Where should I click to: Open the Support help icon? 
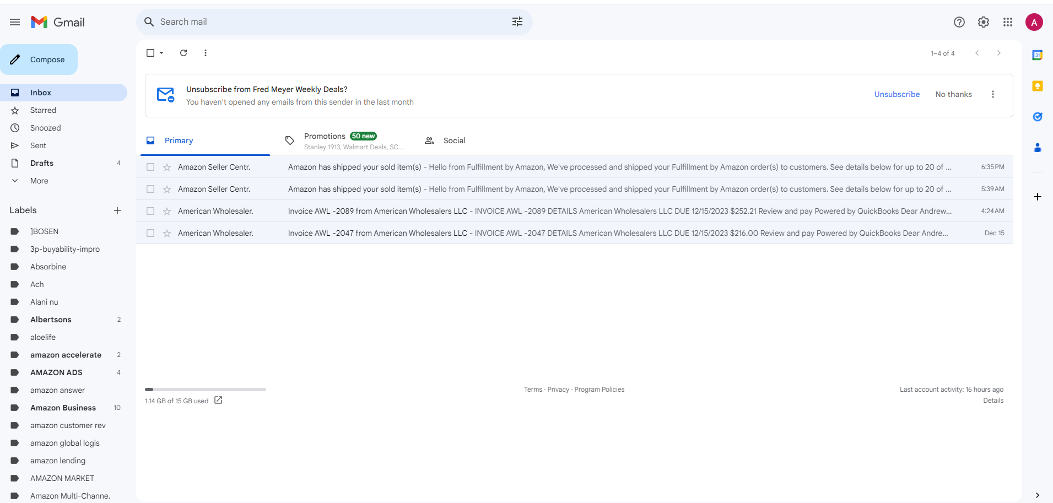tap(959, 22)
